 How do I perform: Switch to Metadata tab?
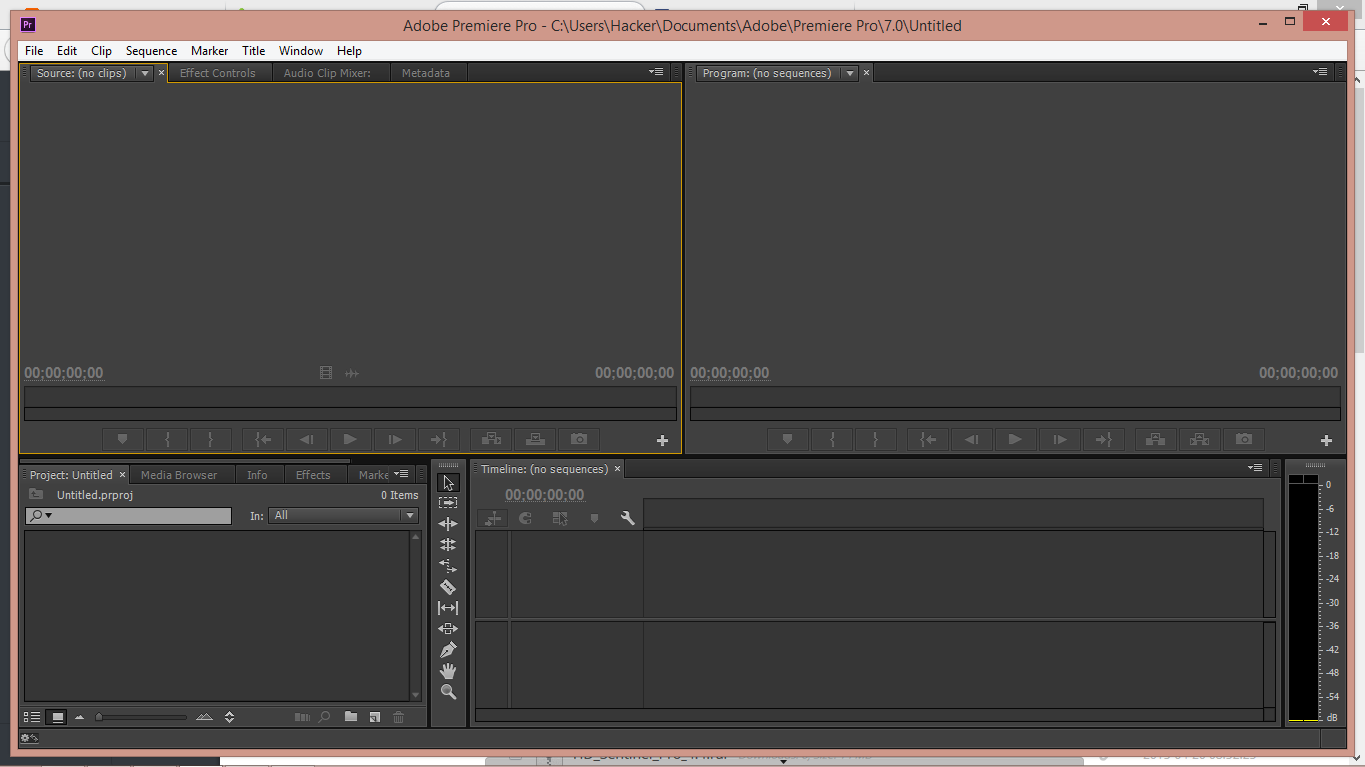coord(426,73)
